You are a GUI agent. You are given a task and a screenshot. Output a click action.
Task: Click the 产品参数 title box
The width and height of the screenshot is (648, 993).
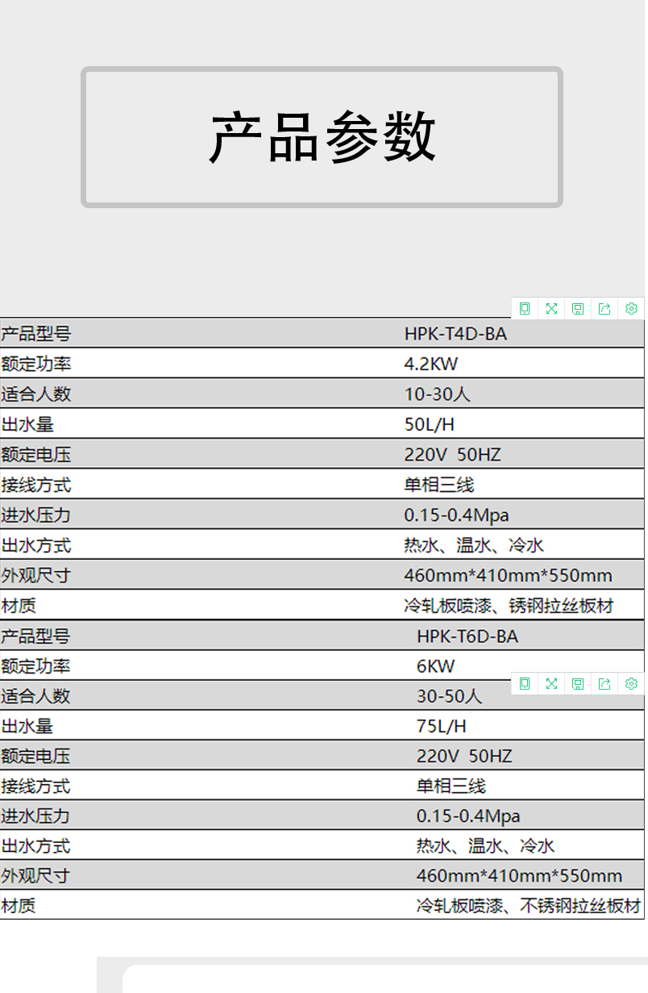click(x=322, y=137)
